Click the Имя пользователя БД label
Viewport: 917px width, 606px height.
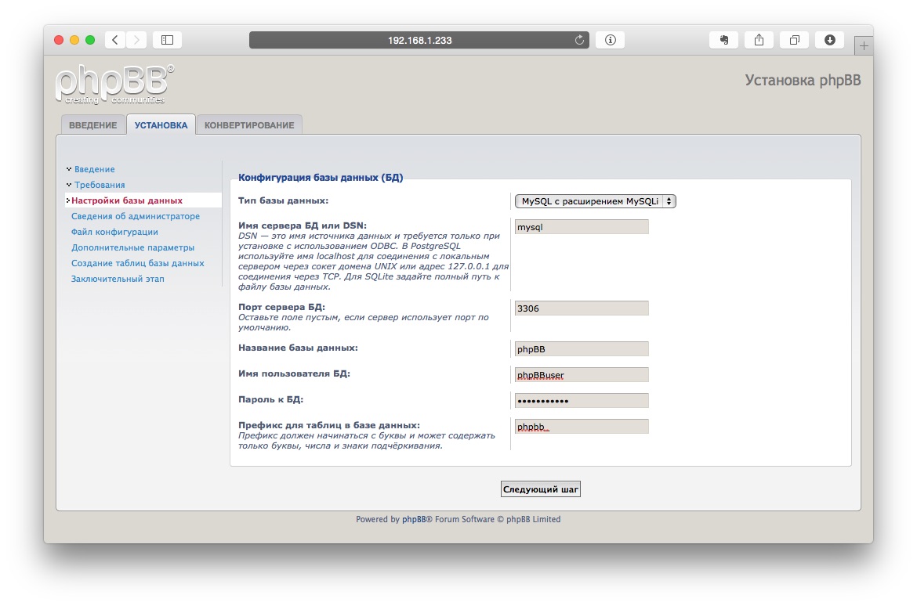[x=294, y=373]
